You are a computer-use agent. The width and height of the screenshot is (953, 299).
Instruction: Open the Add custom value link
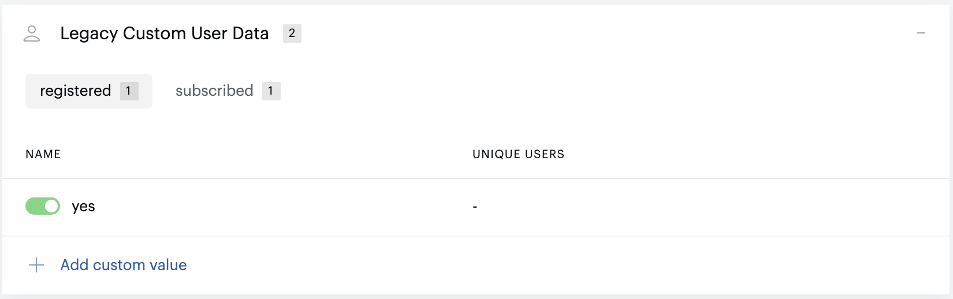(124, 265)
